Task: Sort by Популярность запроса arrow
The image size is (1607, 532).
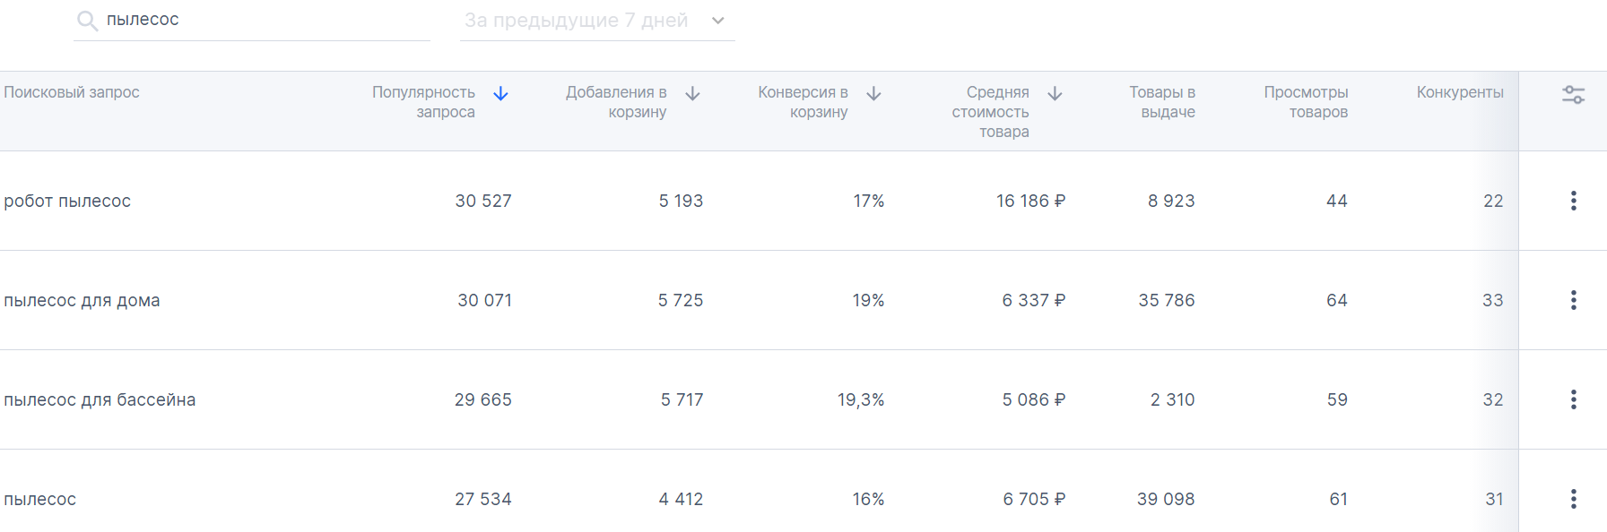Action: (x=501, y=93)
